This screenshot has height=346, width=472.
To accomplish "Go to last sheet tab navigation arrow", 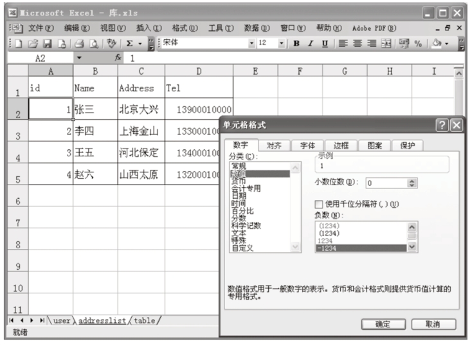I will tap(42, 320).
